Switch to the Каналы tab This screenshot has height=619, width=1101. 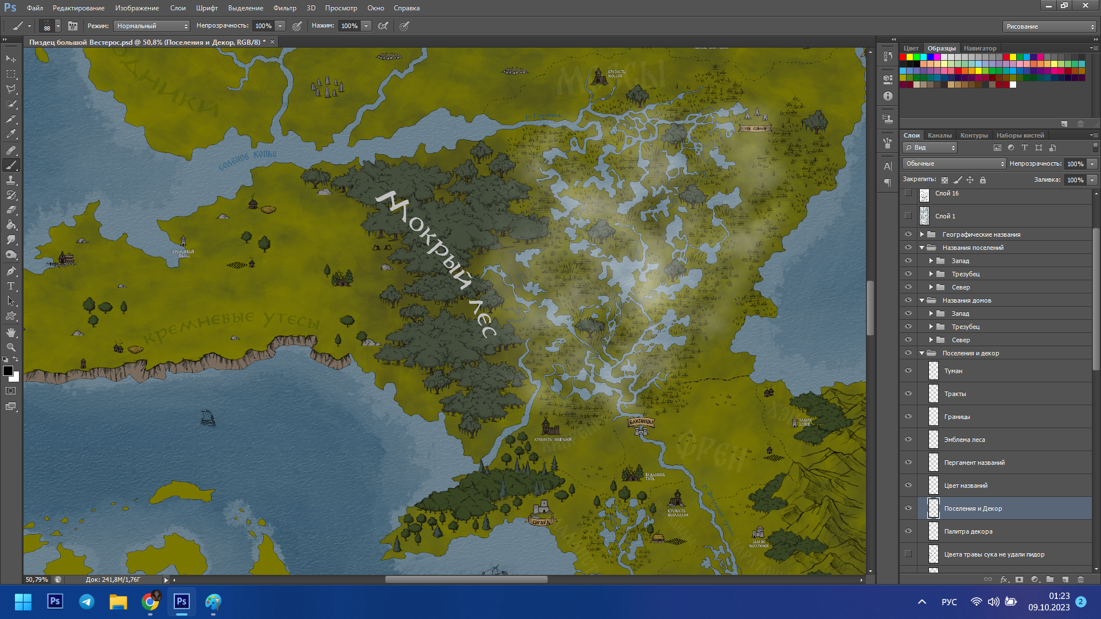(939, 135)
